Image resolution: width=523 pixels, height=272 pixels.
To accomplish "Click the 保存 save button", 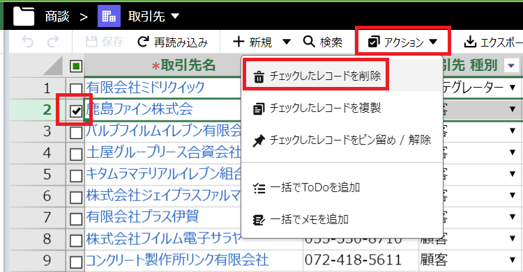I will [x=105, y=42].
